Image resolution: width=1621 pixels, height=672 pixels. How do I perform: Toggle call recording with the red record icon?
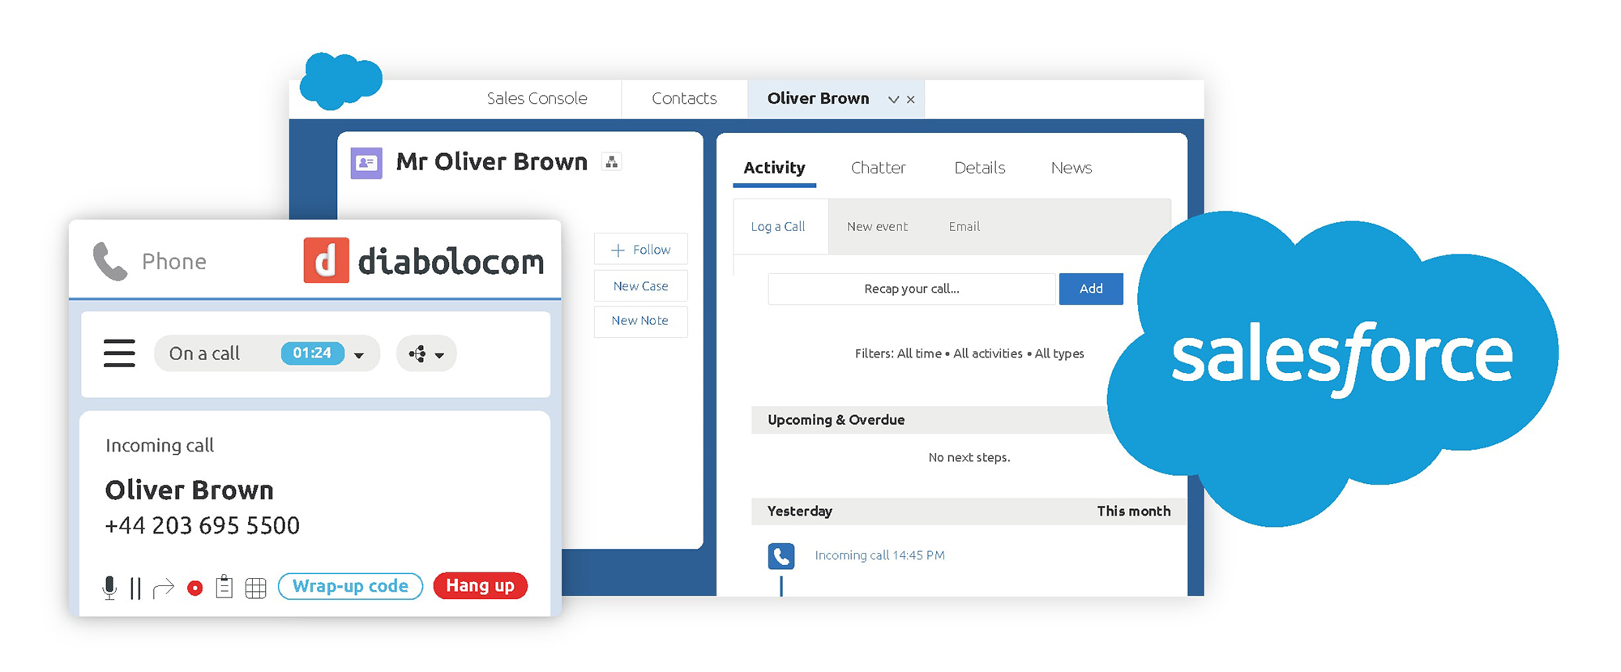(195, 588)
